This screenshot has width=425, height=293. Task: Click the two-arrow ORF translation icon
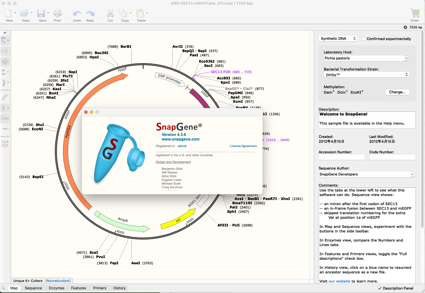pos(3,72)
